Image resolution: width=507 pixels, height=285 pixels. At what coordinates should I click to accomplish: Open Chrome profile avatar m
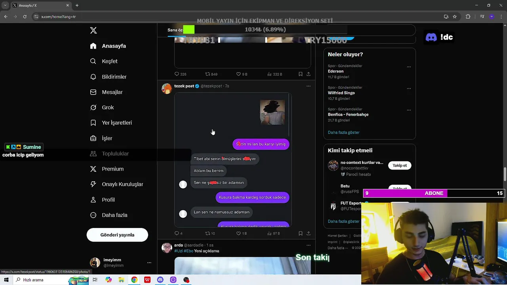point(492,17)
